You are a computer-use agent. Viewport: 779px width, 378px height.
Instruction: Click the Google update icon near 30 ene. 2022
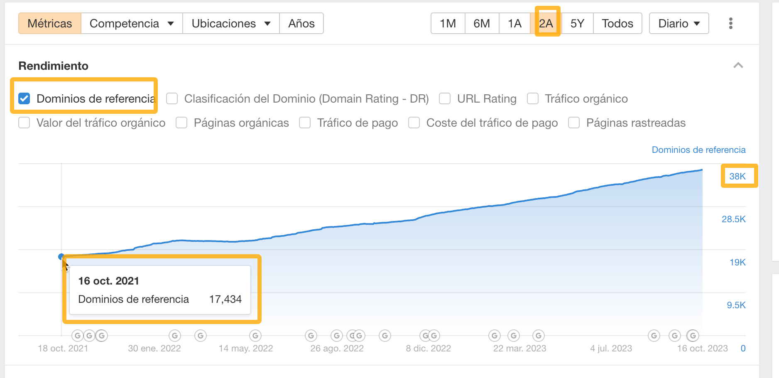(174, 335)
